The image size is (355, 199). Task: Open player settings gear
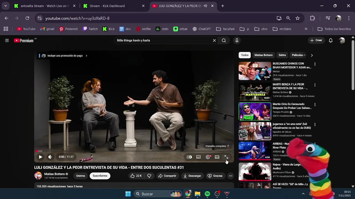pos(208,157)
